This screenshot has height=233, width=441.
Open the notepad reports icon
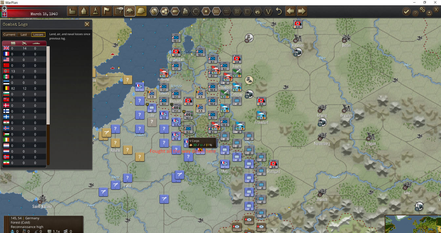click(118, 11)
